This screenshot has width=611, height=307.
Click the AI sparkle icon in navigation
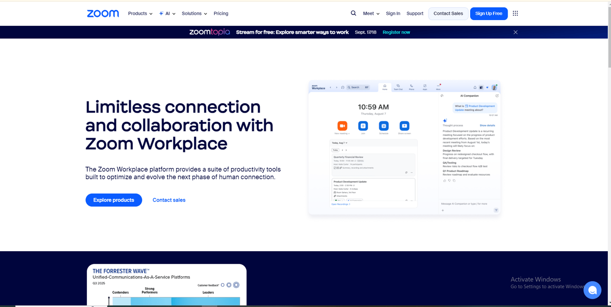tap(161, 13)
